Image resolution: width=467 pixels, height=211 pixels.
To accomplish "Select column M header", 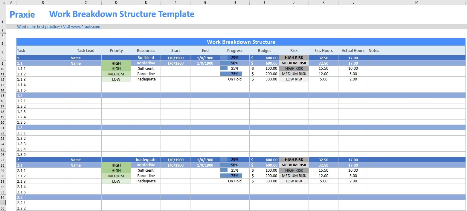I will click(416, 2).
